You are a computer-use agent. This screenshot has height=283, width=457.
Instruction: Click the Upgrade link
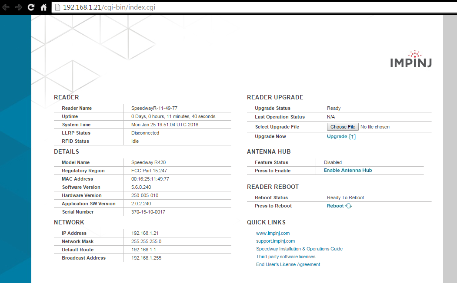point(337,136)
